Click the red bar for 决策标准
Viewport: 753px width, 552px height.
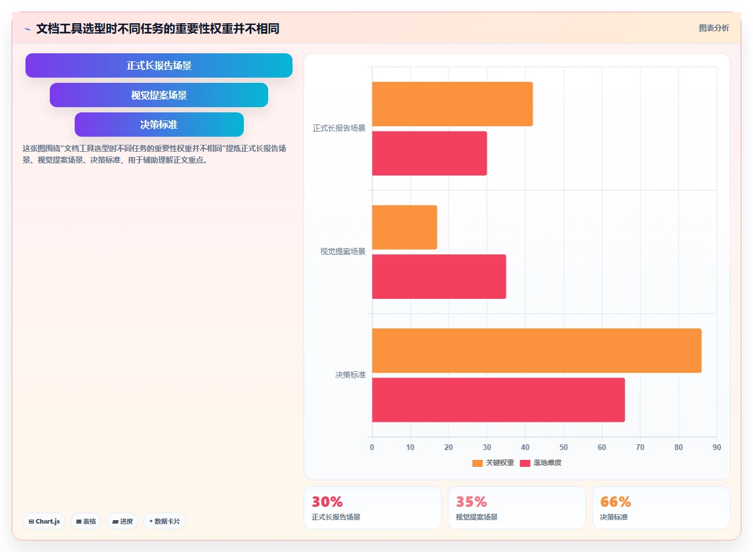coord(498,400)
